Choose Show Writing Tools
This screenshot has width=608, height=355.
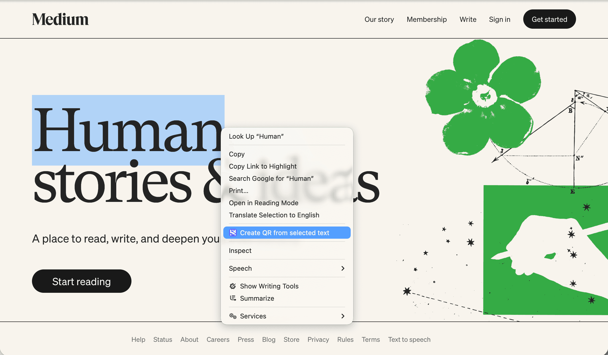coord(287,286)
